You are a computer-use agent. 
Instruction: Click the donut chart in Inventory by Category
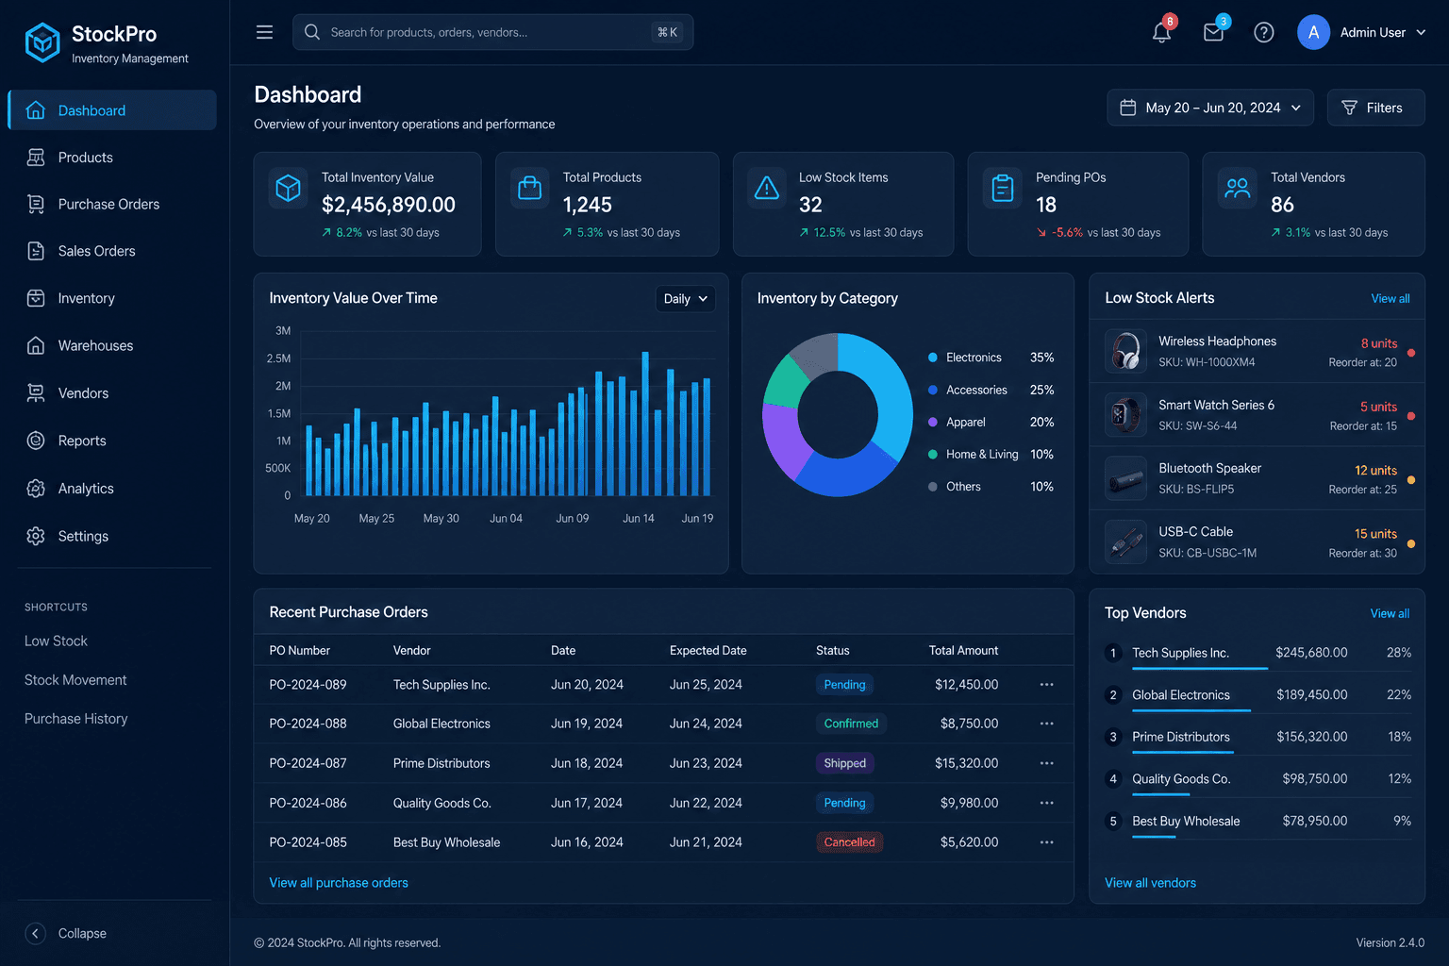(838, 415)
